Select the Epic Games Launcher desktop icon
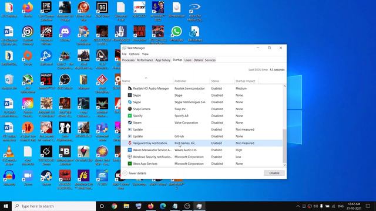Image resolution: width=376 pixels, height=211 pixels. 46,11
